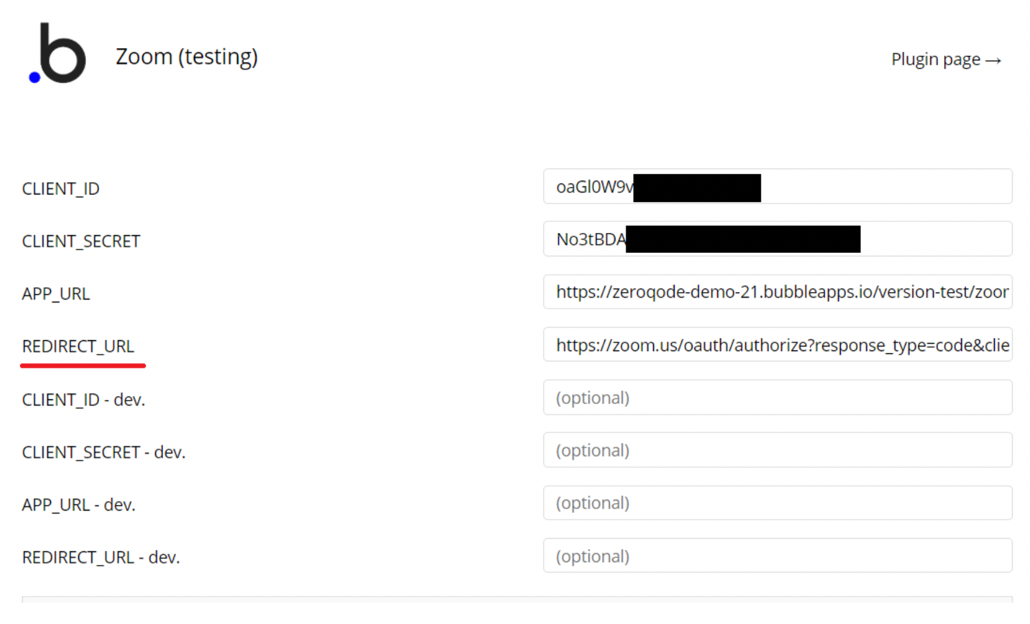Image resolution: width=1030 pixels, height=624 pixels.
Task: Click the REDIRECT_URL field with zoom.us URL
Action: (x=778, y=344)
